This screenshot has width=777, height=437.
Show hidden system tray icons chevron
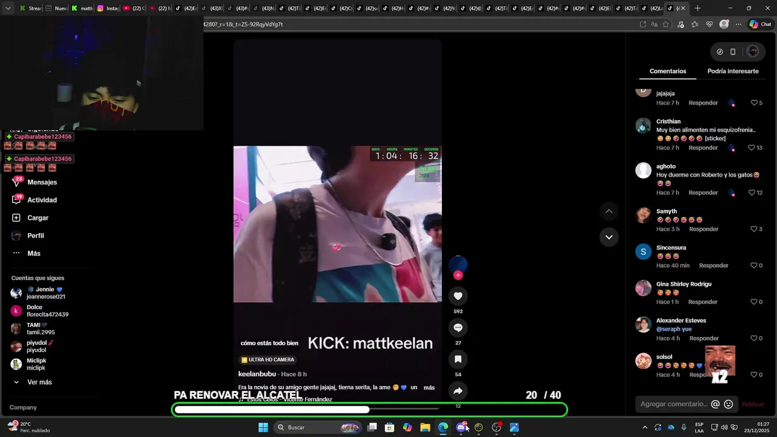tap(645, 427)
